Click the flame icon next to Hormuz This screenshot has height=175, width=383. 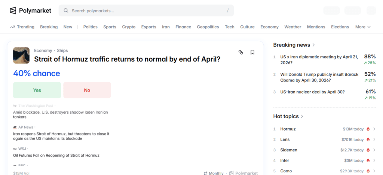pos(368,129)
